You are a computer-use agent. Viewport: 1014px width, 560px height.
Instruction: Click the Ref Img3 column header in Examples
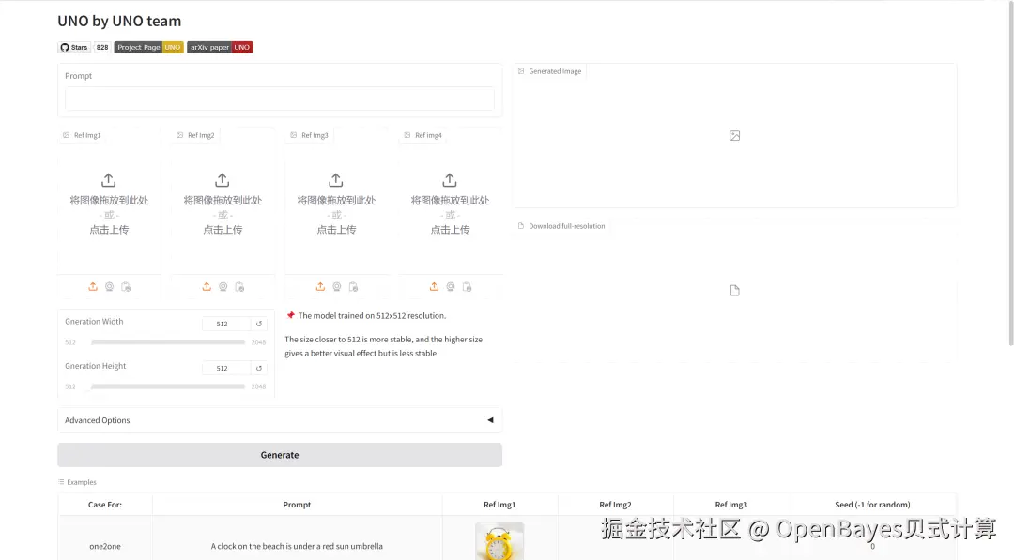coord(730,505)
